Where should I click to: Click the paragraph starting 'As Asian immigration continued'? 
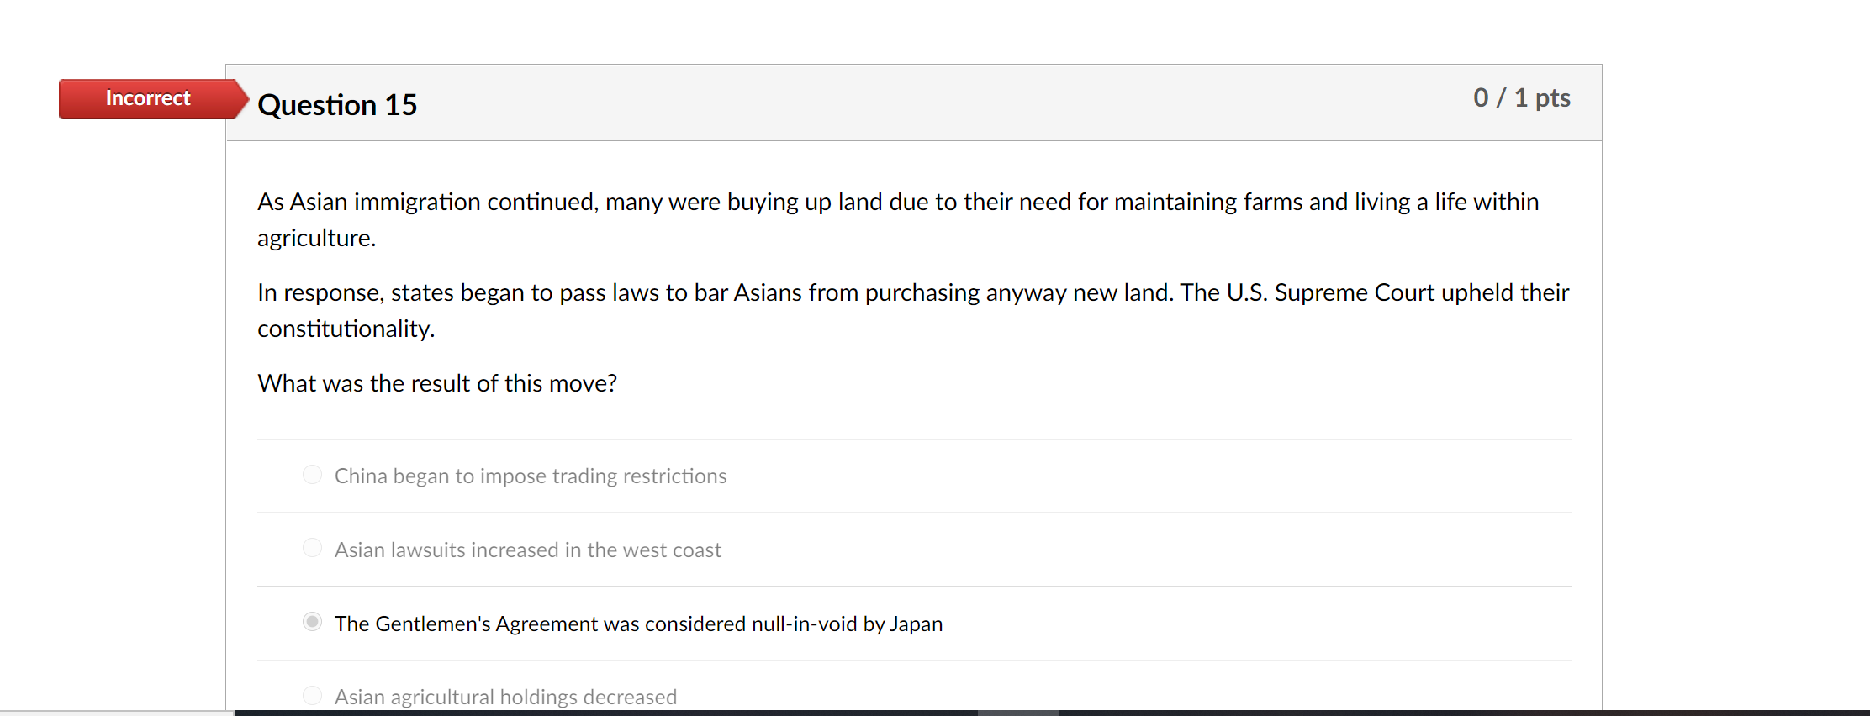click(x=898, y=219)
